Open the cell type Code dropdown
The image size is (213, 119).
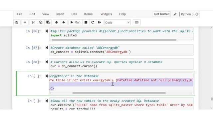117,22
